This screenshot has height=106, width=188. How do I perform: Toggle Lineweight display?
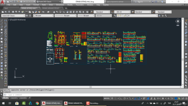(144, 98)
